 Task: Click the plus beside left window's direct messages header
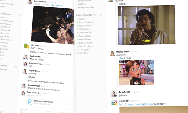pyautogui.click(x=20, y=15)
